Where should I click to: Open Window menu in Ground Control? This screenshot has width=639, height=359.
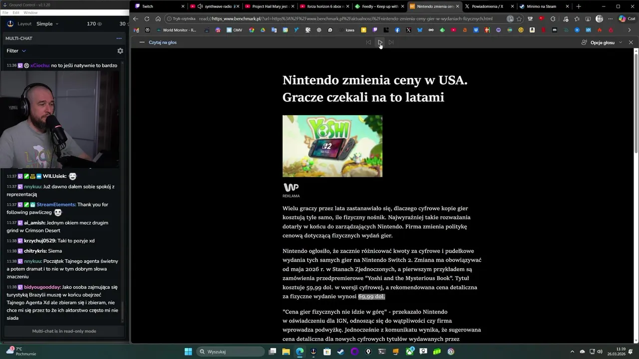(30, 12)
